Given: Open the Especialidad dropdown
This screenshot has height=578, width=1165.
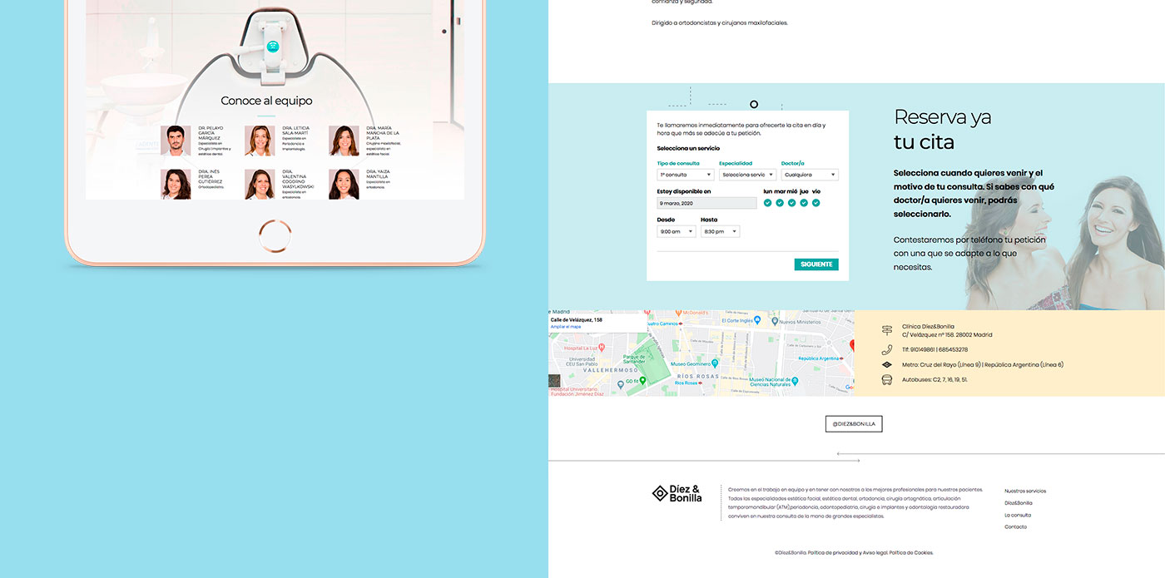Looking at the screenshot, I should pyautogui.click(x=748, y=175).
